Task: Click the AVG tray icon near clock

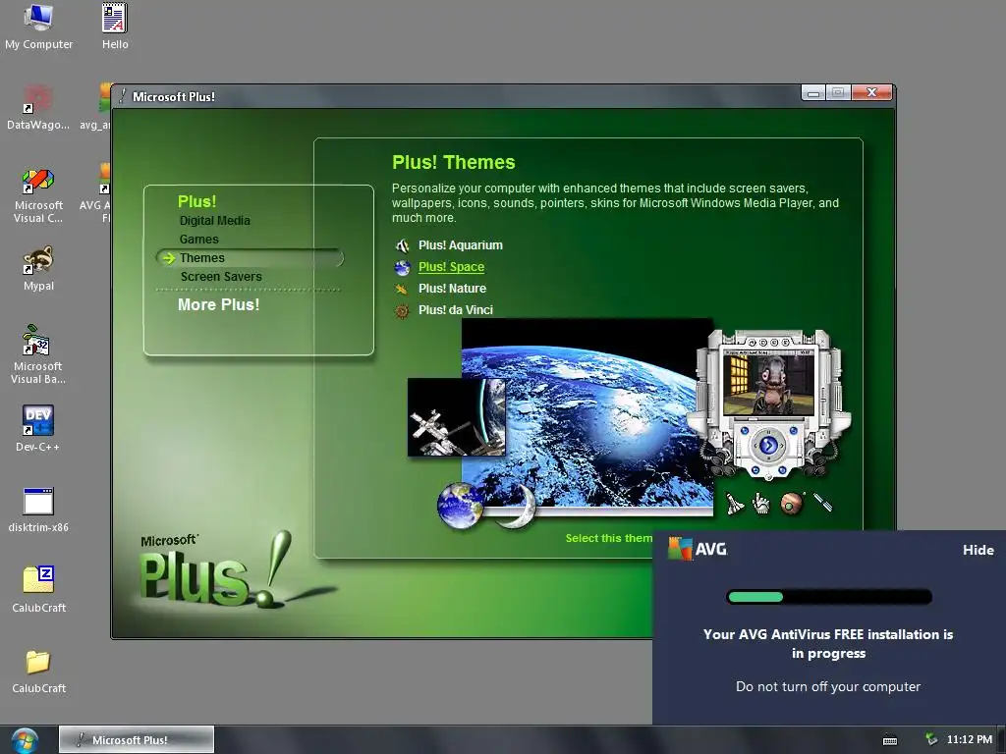Action: tap(930, 739)
